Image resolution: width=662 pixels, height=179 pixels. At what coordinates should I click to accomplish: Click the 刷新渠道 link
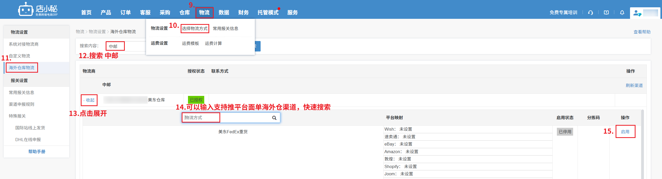coord(634,85)
